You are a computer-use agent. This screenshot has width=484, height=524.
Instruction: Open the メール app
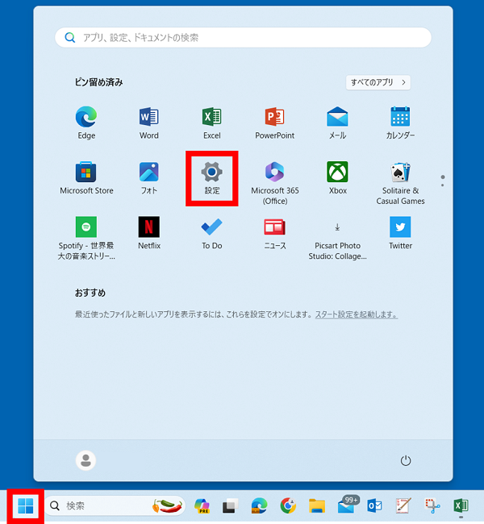pos(337,123)
